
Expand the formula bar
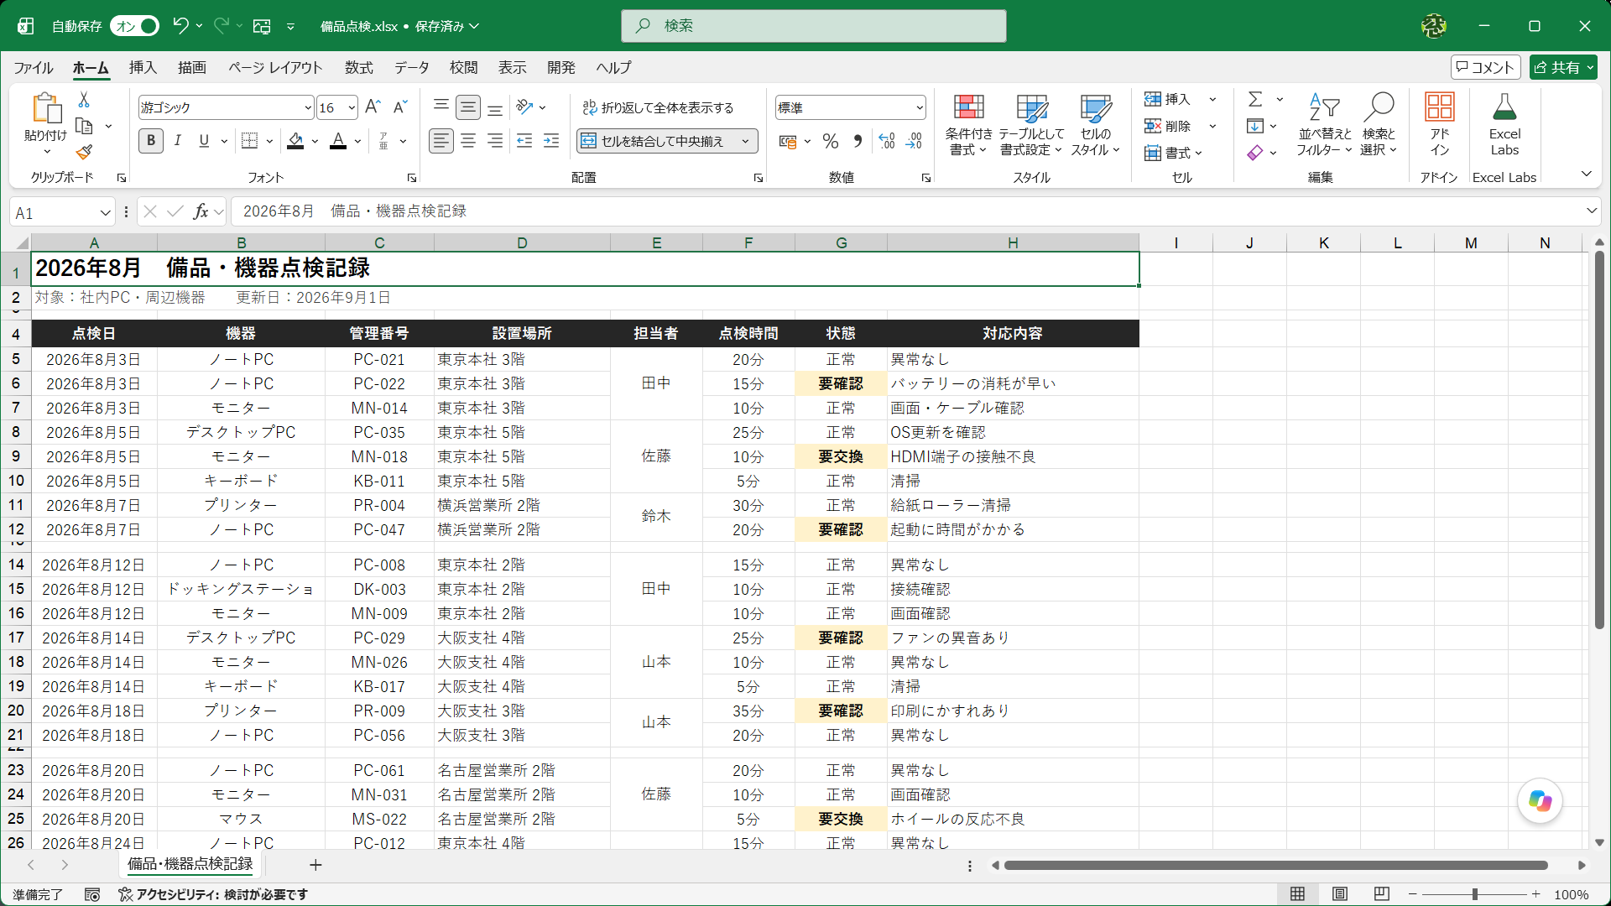click(1591, 211)
